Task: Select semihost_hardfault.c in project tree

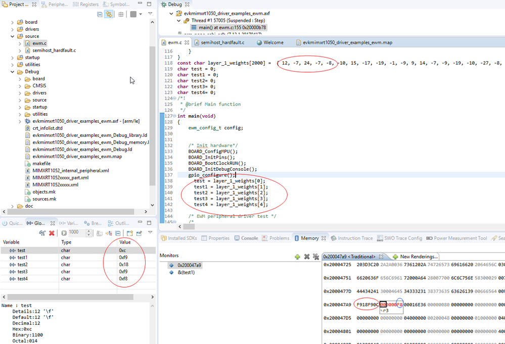Action: click(54, 50)
